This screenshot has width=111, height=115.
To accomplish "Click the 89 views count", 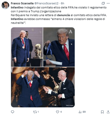I will (x=84, y=112).
